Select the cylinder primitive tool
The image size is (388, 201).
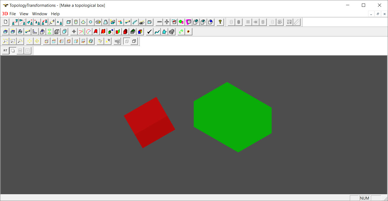pos(76,22)
